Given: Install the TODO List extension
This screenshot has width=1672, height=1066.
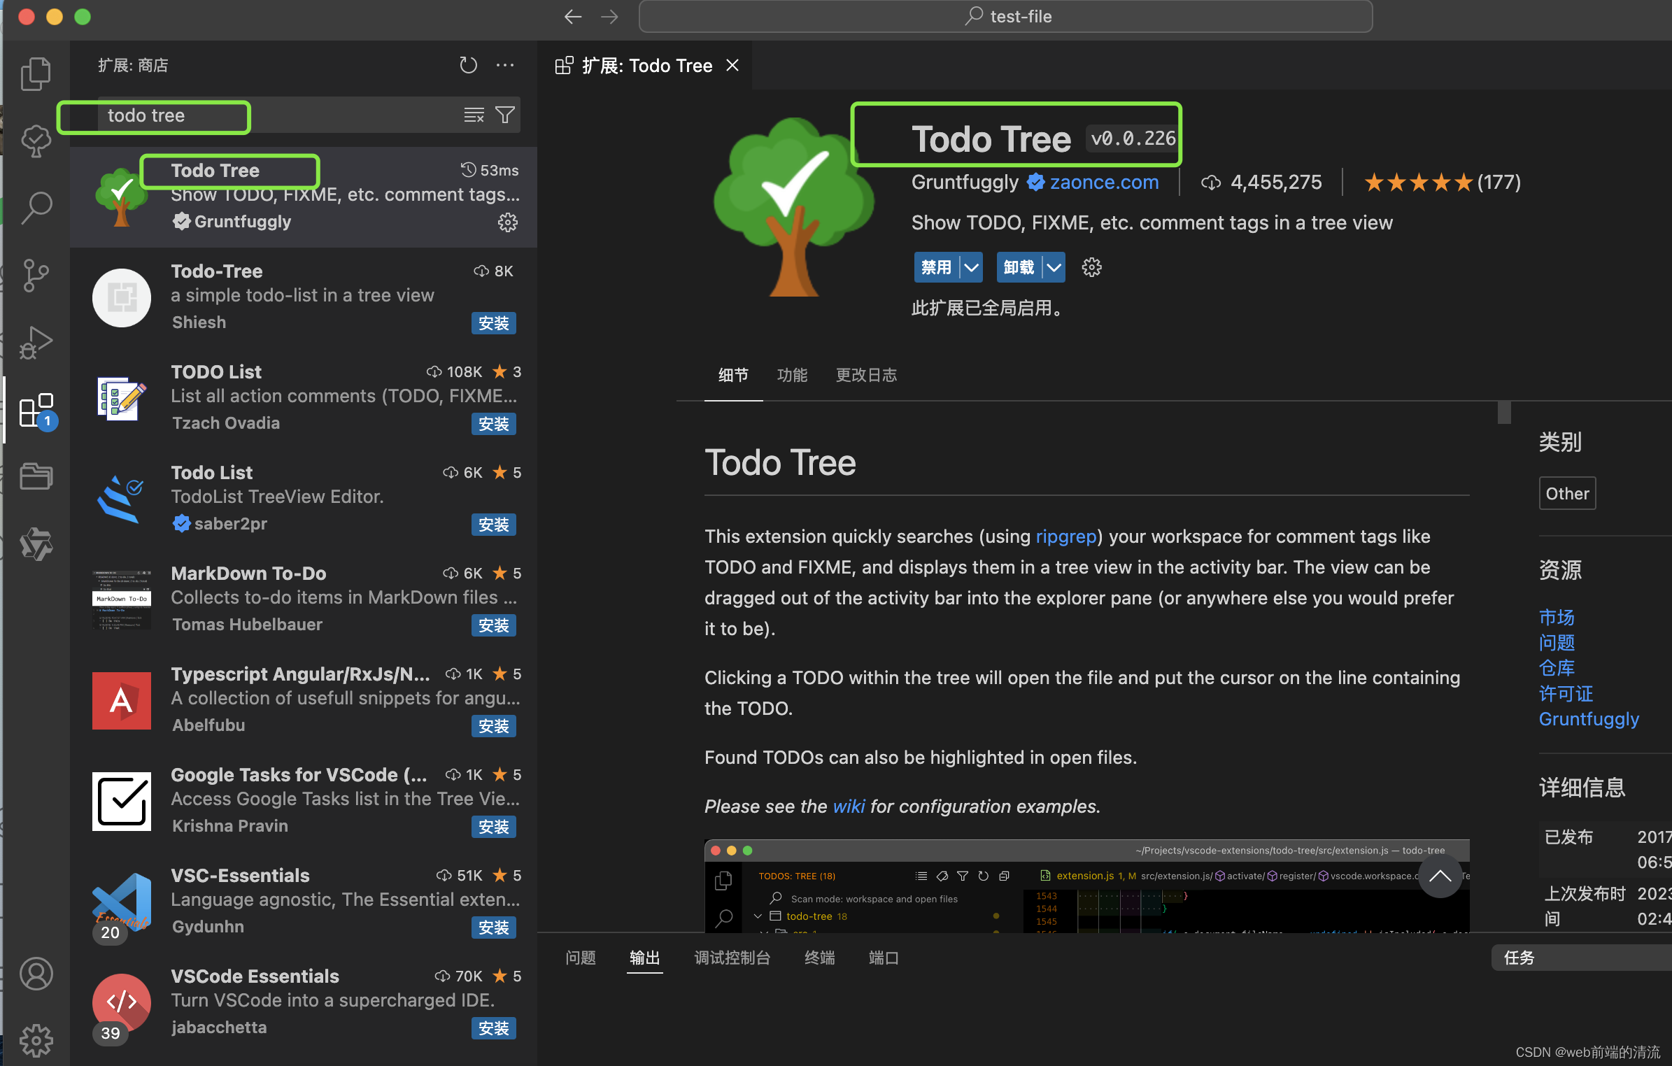Looking at the screenshot, I should (494, 423).
